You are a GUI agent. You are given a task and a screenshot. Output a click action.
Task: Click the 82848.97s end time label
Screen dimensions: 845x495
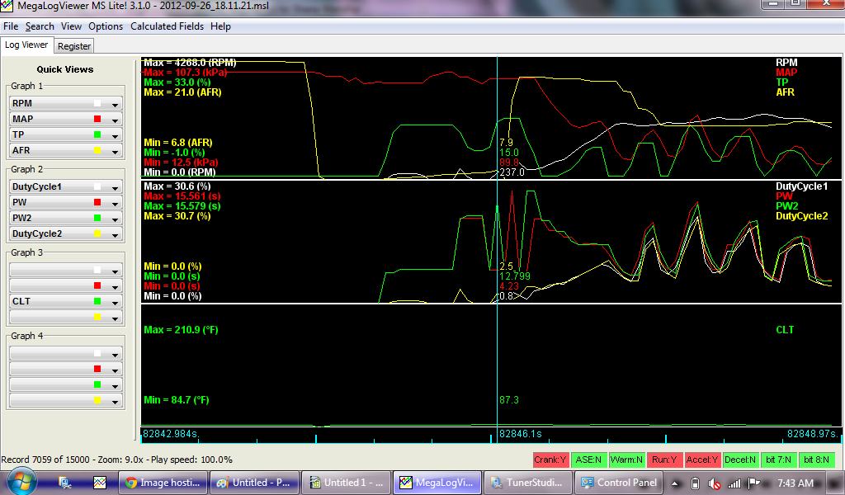click(x=813, y=434)
